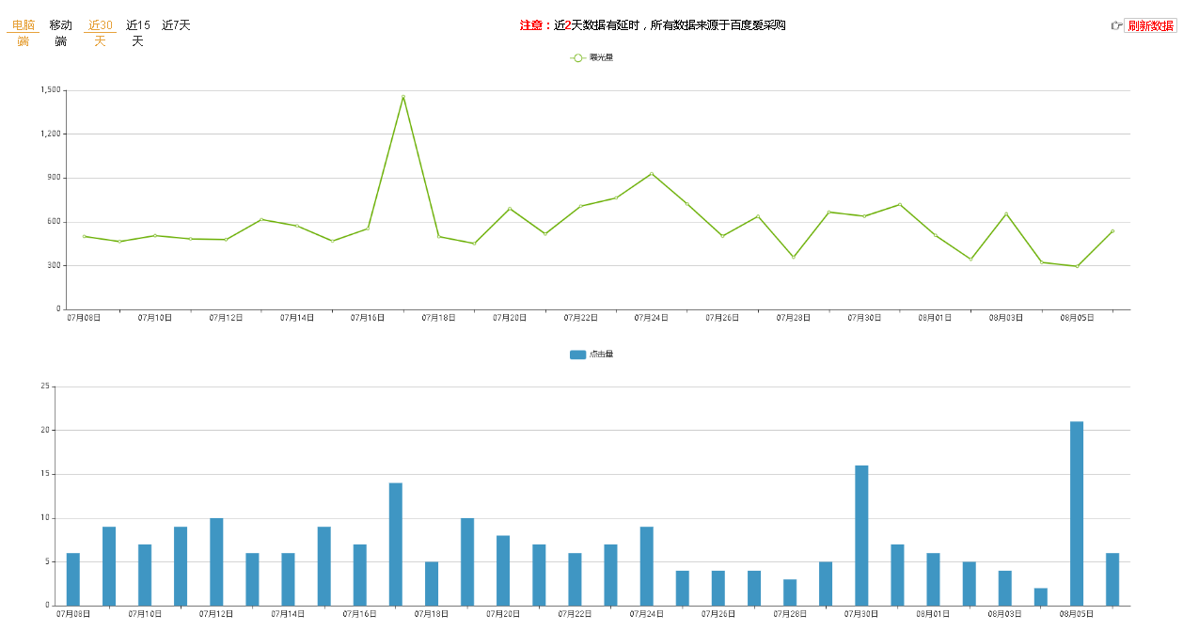Image resolution: width=1183 pixels, height=631 pixels.
Task: Click the shortest bar in the 点击量 chart
Action: coord(1040,597)
